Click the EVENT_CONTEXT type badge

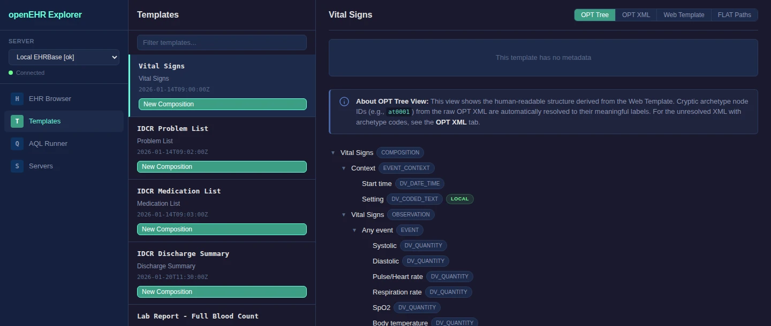[x=406, y=168]
